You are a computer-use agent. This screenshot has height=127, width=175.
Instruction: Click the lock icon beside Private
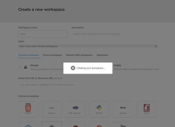click(26, 67)
